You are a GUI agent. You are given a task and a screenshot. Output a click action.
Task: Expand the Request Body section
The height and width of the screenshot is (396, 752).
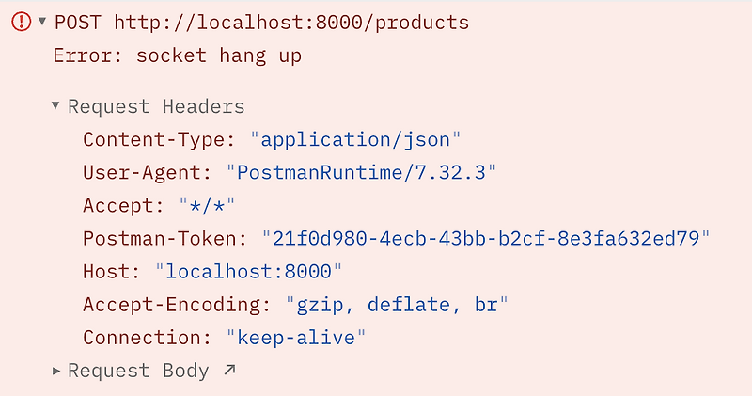point(56,371)
